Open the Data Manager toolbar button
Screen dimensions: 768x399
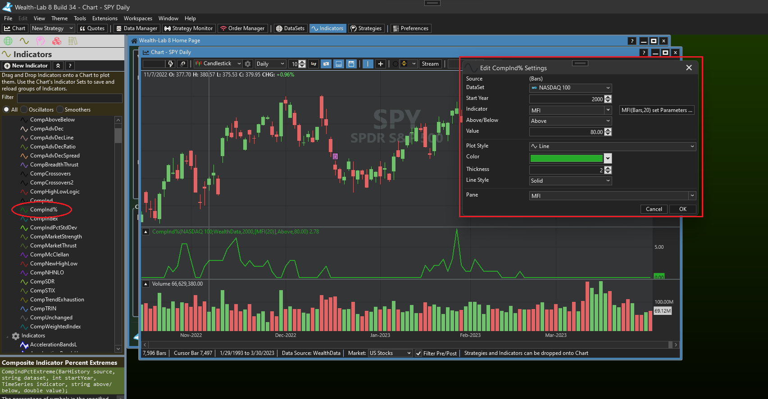click(136, 28)
